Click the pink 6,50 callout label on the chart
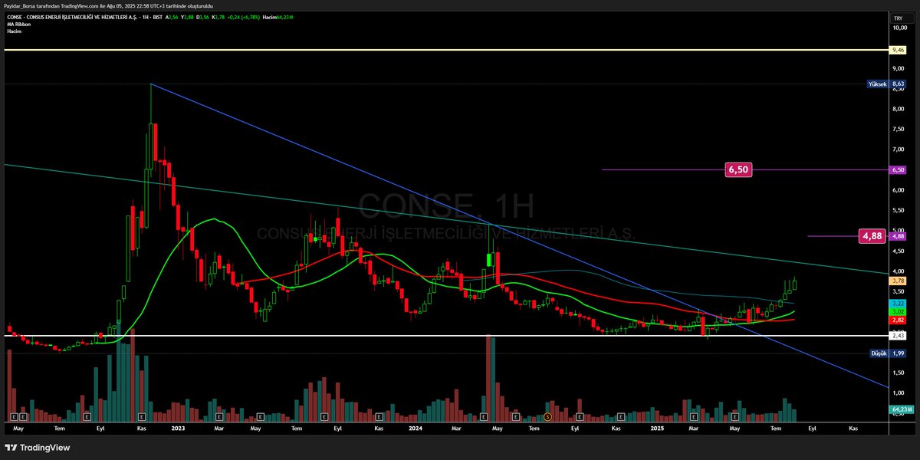The image size is (920, 460). coord(738,169)
